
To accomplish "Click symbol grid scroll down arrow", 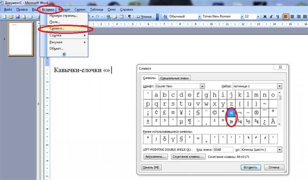I will pos(279,124).
